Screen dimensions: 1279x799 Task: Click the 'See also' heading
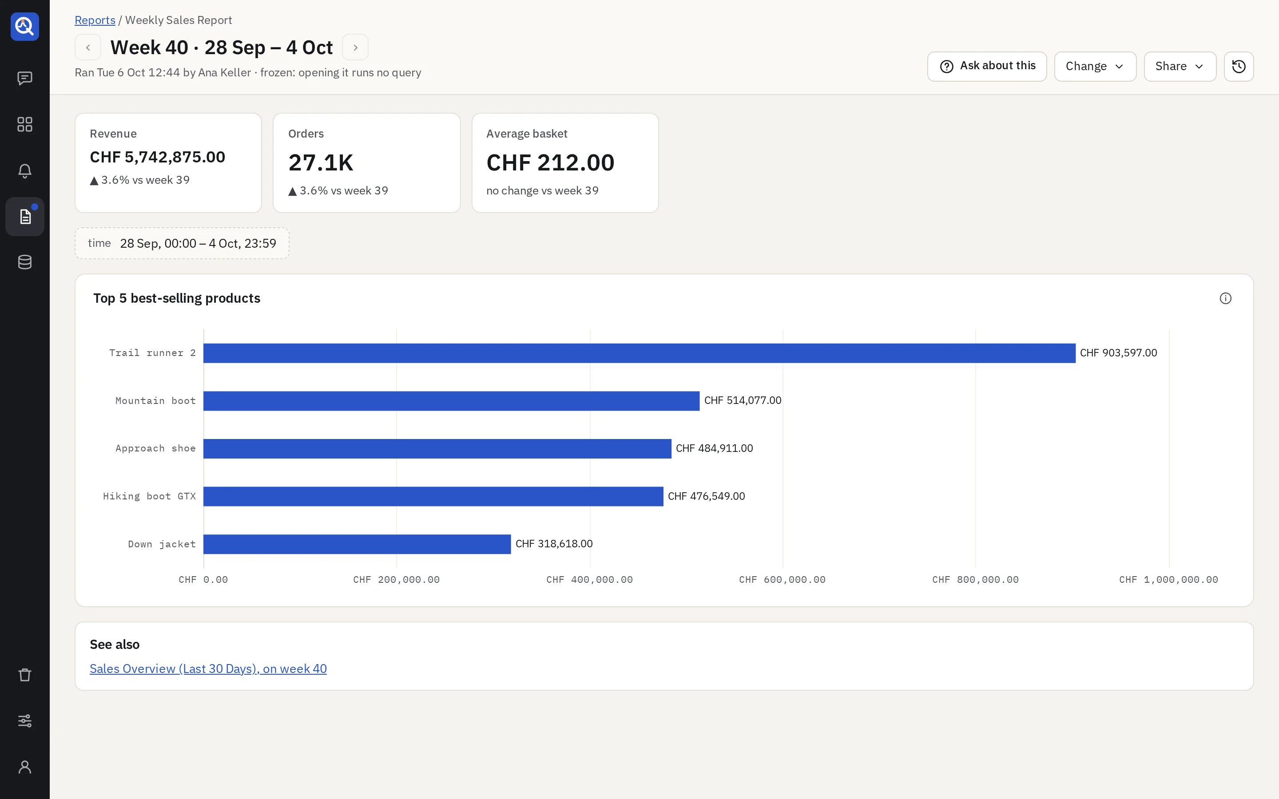115,644
